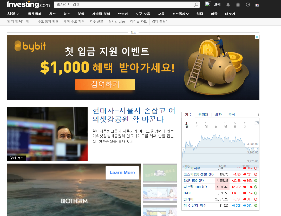The image size is (281, 216).
Task: Click the clock icon in 미국 달러 지수 row
Action: point(256,205)
